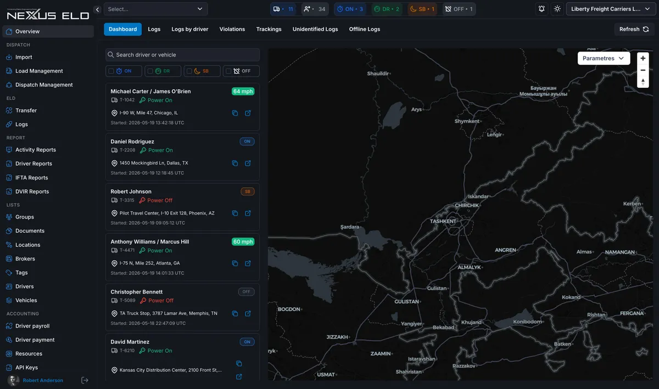The width and height of the screenshot is (659, 389).
Task: Enable the SB status filter checkbox
Action: coord(189,71)
